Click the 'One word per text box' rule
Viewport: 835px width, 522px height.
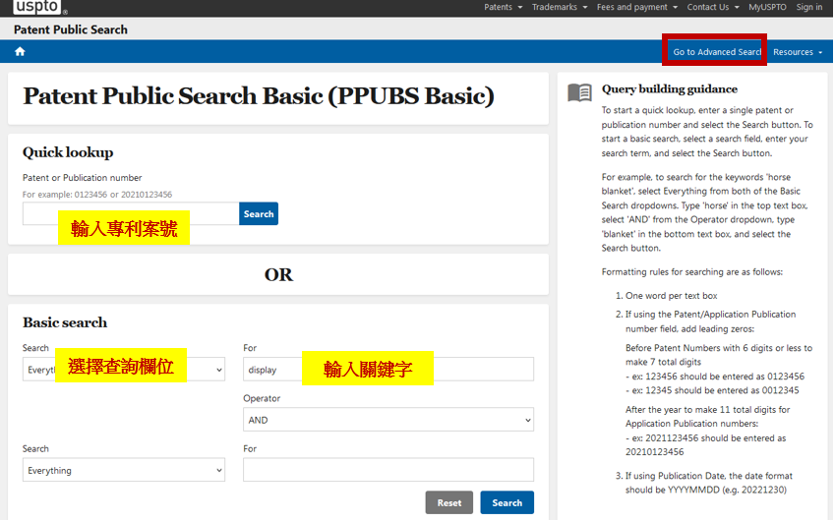click(671, 296)
